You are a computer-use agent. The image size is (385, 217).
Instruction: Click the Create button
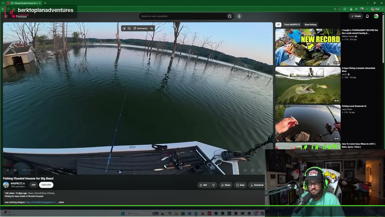pos(356,16)
